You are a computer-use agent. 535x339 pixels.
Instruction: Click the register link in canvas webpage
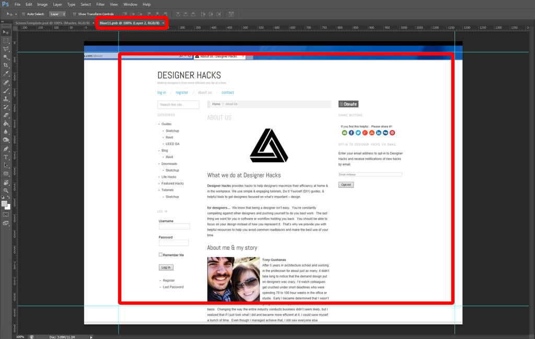pos(182,92)
